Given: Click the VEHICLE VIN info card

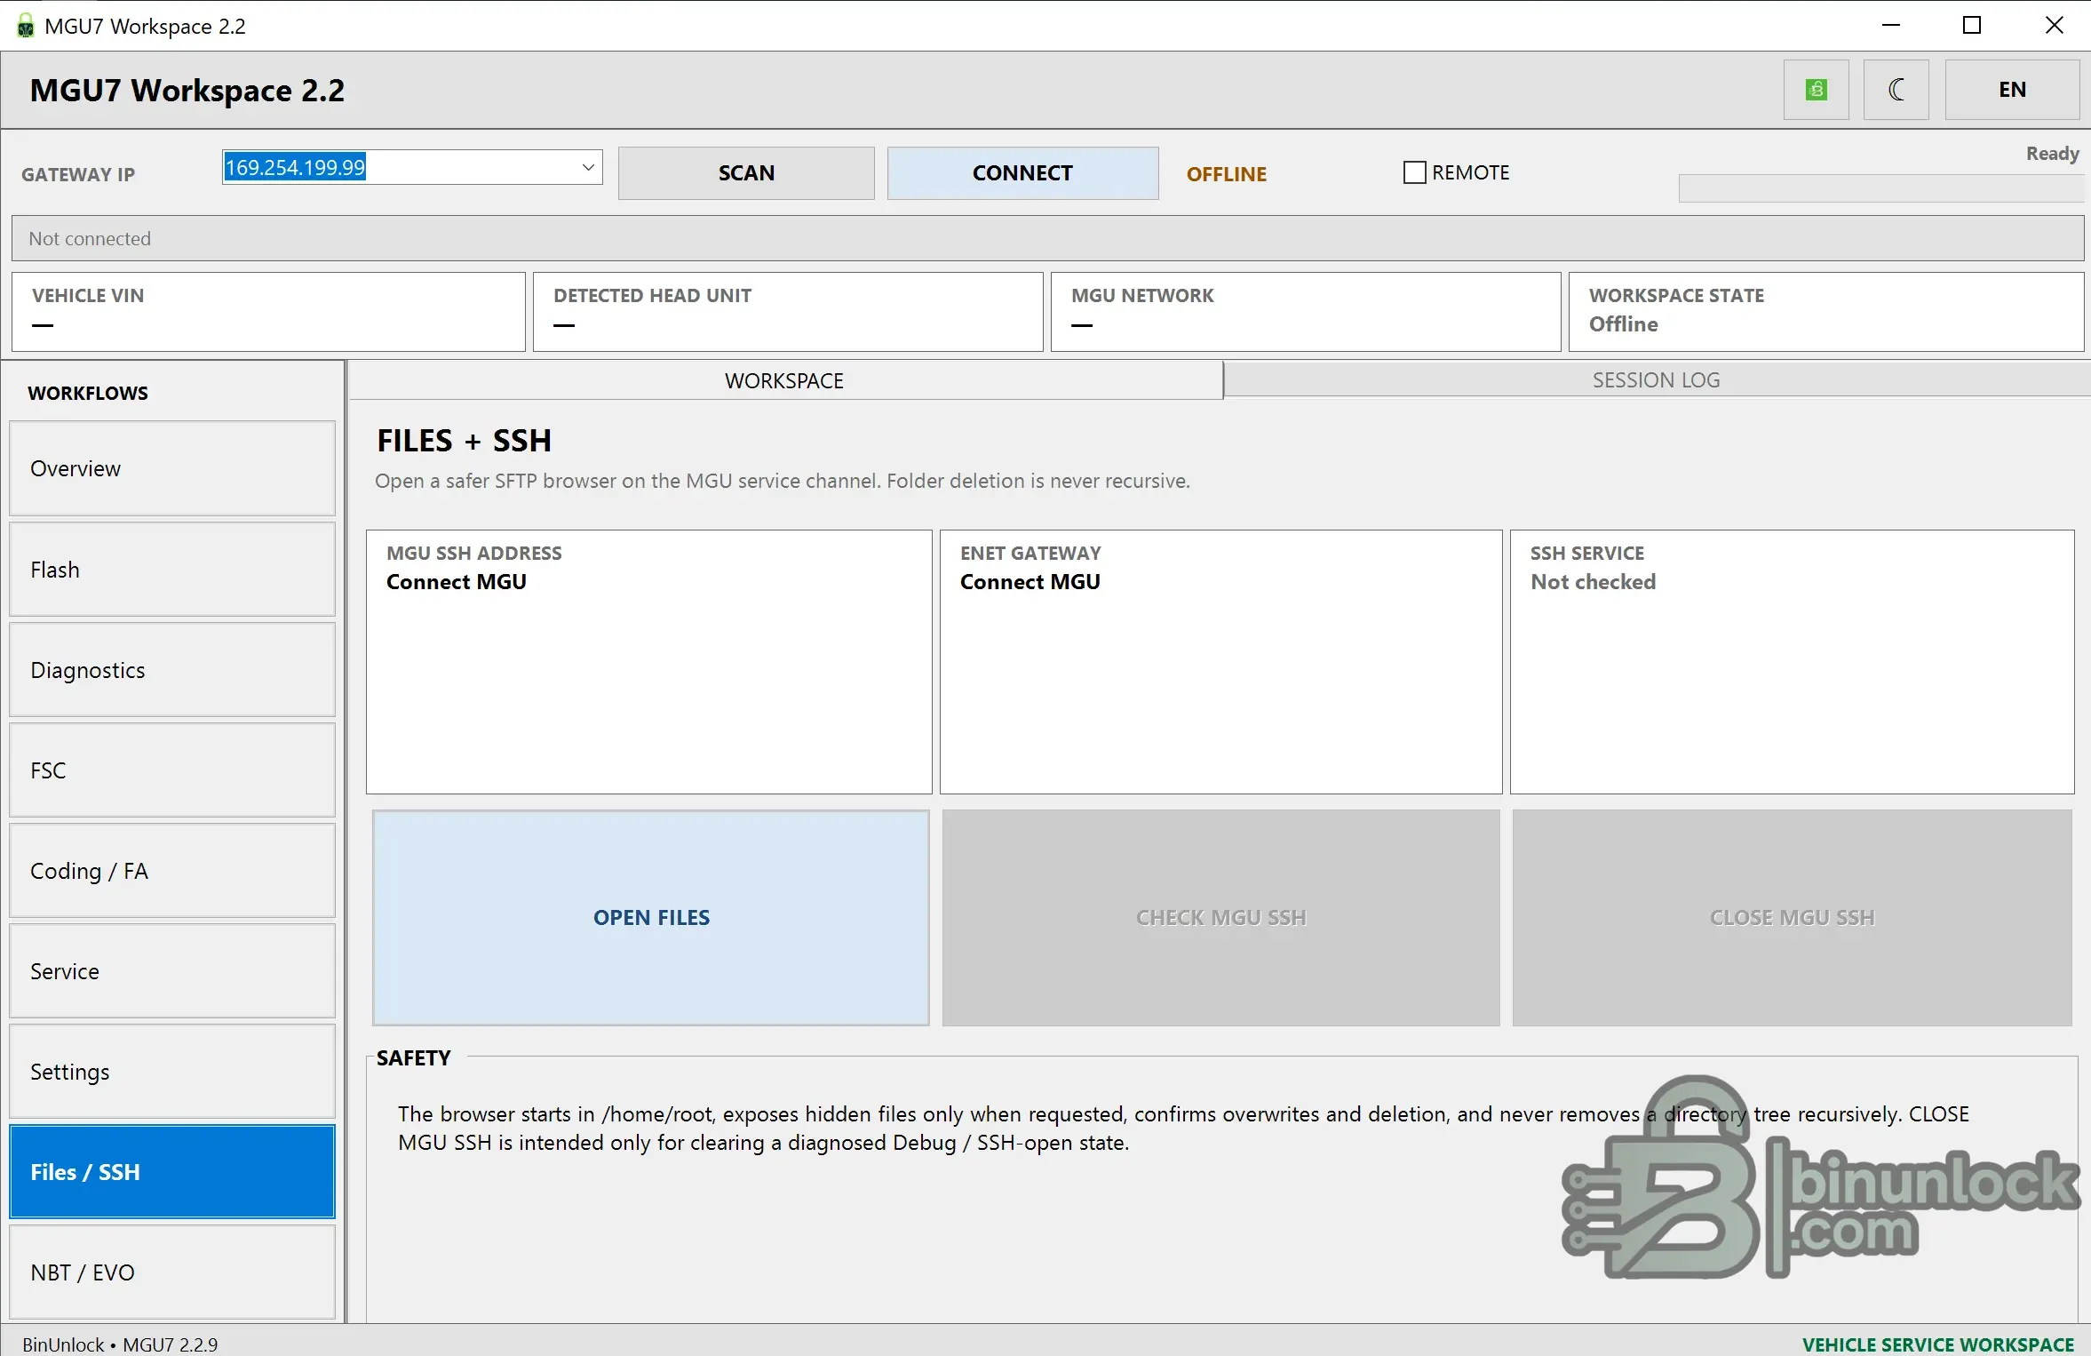Looking at the screenshot, I should pos(268,312).
